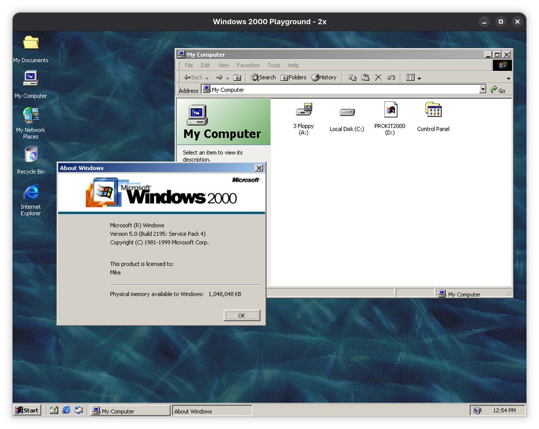Click OK in the About Windows dialog

point(242,315)
